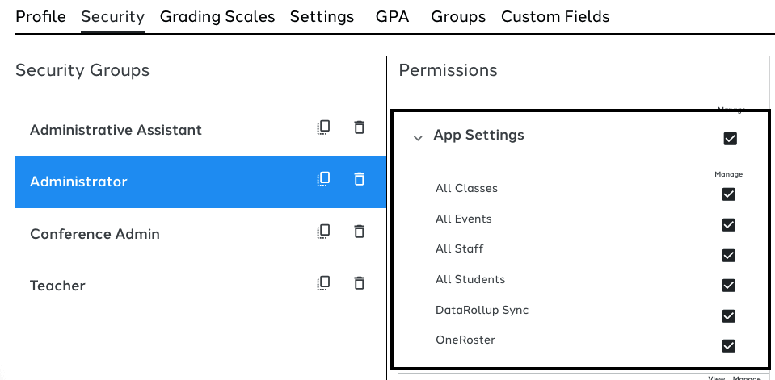Open the Profile tab
The width and height of the screenshot is (775, 380).
pos(40,16)
